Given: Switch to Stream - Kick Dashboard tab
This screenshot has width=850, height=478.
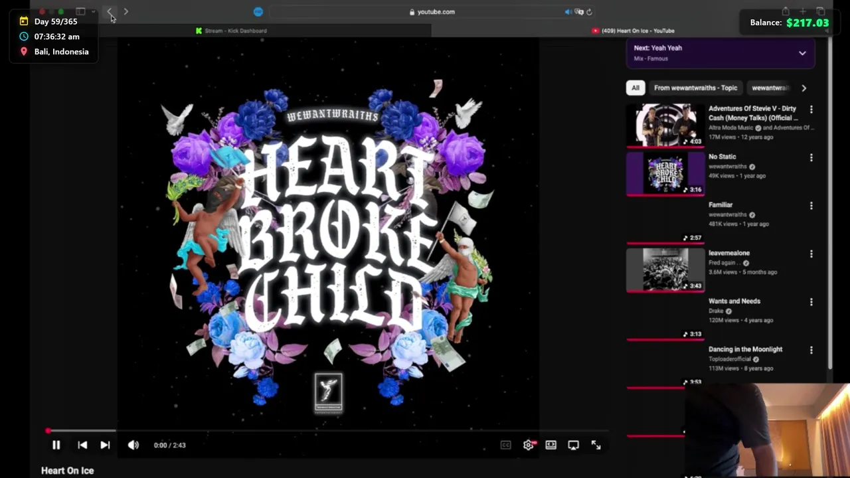Looking at the screenshot, I should click(231, 31).
